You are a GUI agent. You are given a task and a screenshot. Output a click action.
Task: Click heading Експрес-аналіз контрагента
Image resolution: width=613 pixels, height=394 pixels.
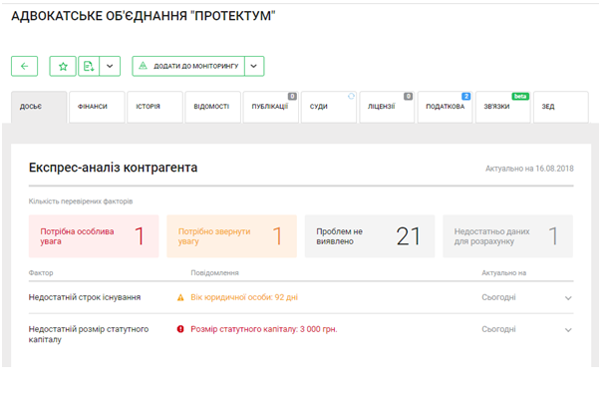[x=113, y=168]
